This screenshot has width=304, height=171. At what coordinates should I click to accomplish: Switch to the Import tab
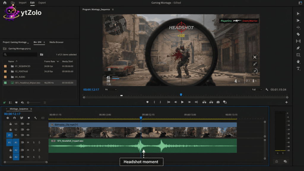click(23, 3)
